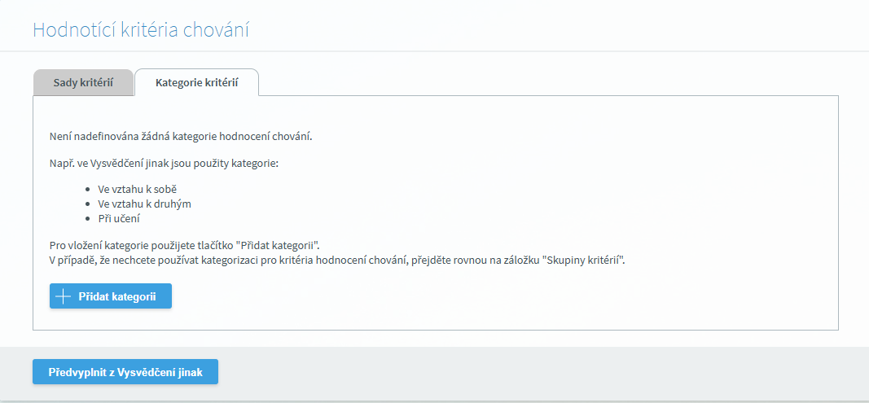Select the Kategorie kritérií tab
The height and width of the screenshot is (403, 869).
196,82
